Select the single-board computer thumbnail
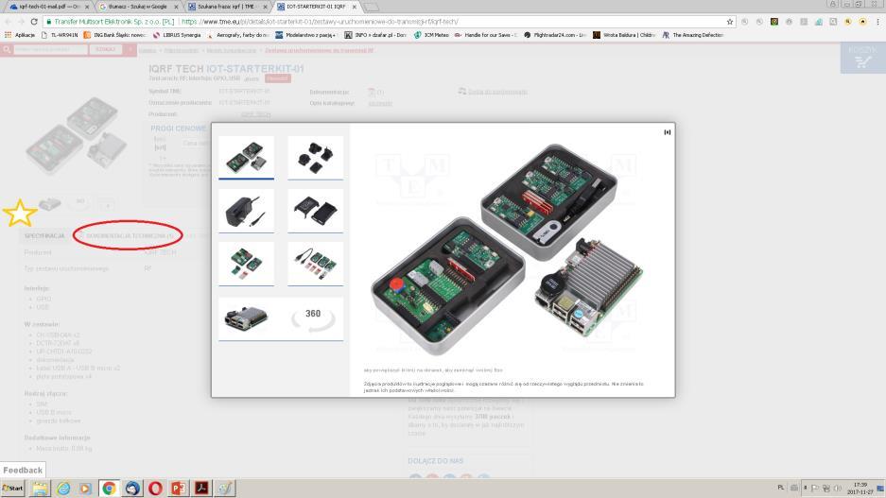The height and width of the screenshot is (498, 886). [x=247, y=318]
